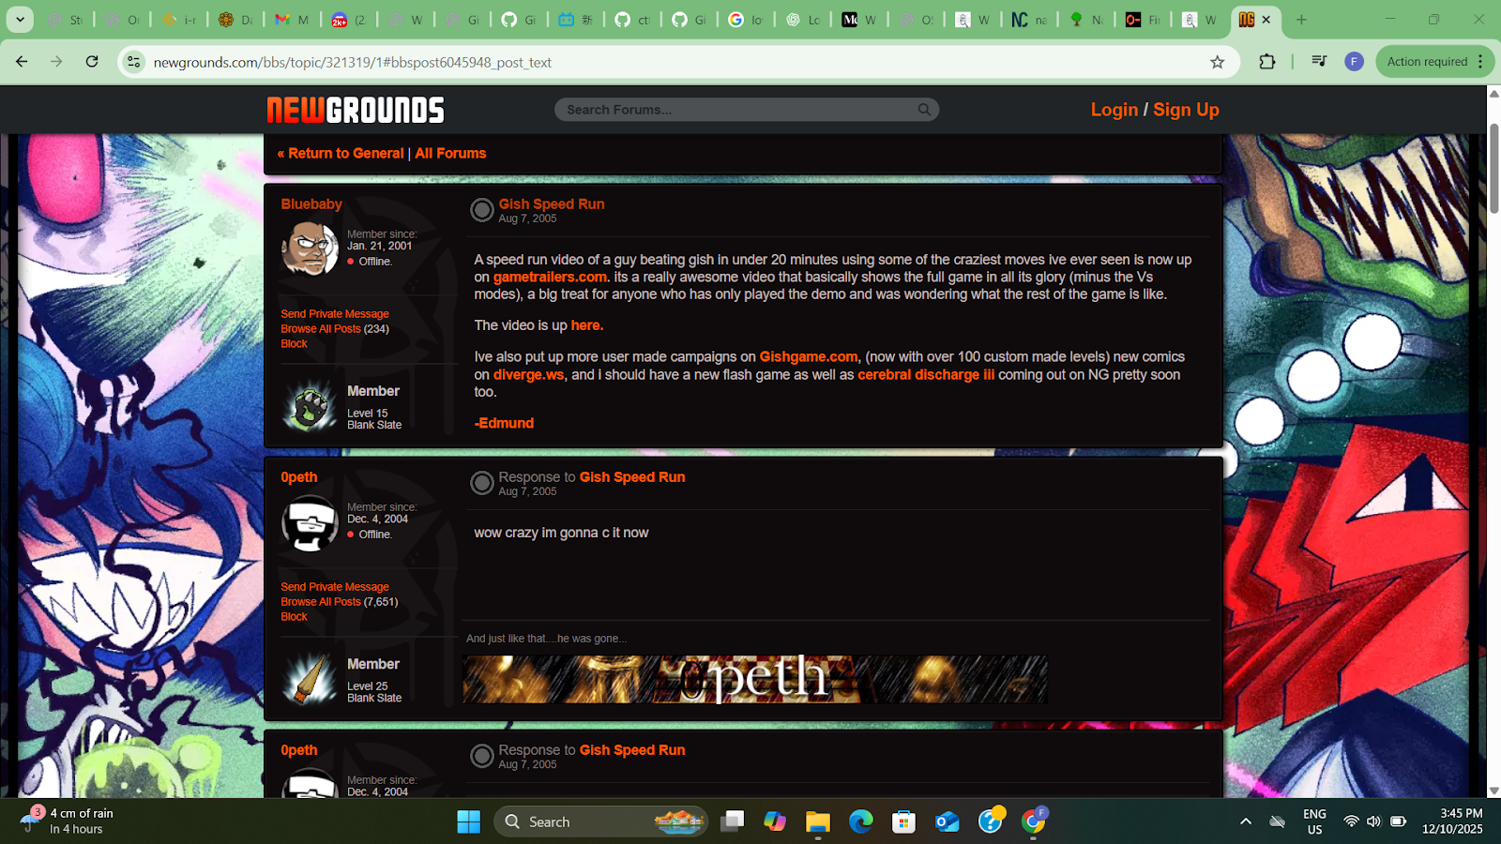The height and width of the screenshot is (844, 1501).
Task: Open Microsoft Store from taskbar
Action: coord(903,821)
